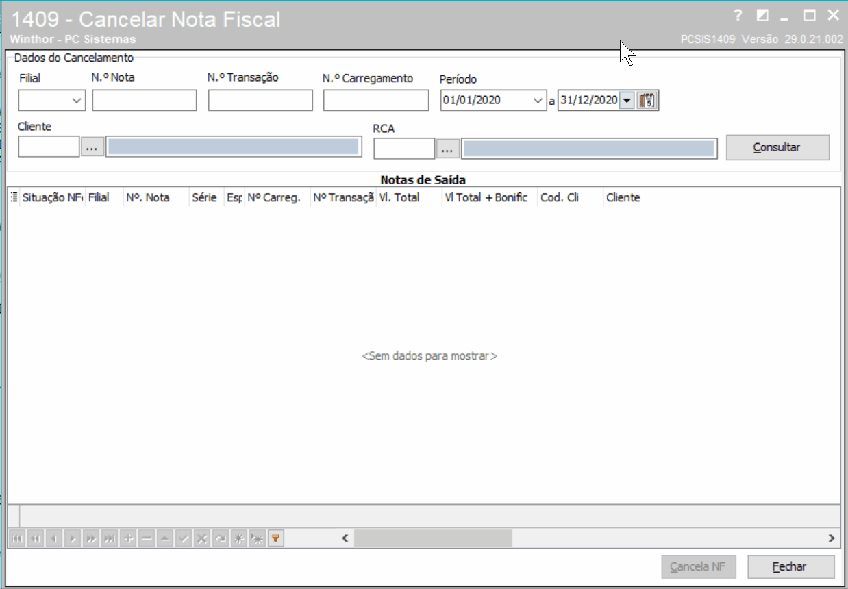Click the Cancela NF button
Viewport: 848px width, 589px height.
click(x=698, y=567)
